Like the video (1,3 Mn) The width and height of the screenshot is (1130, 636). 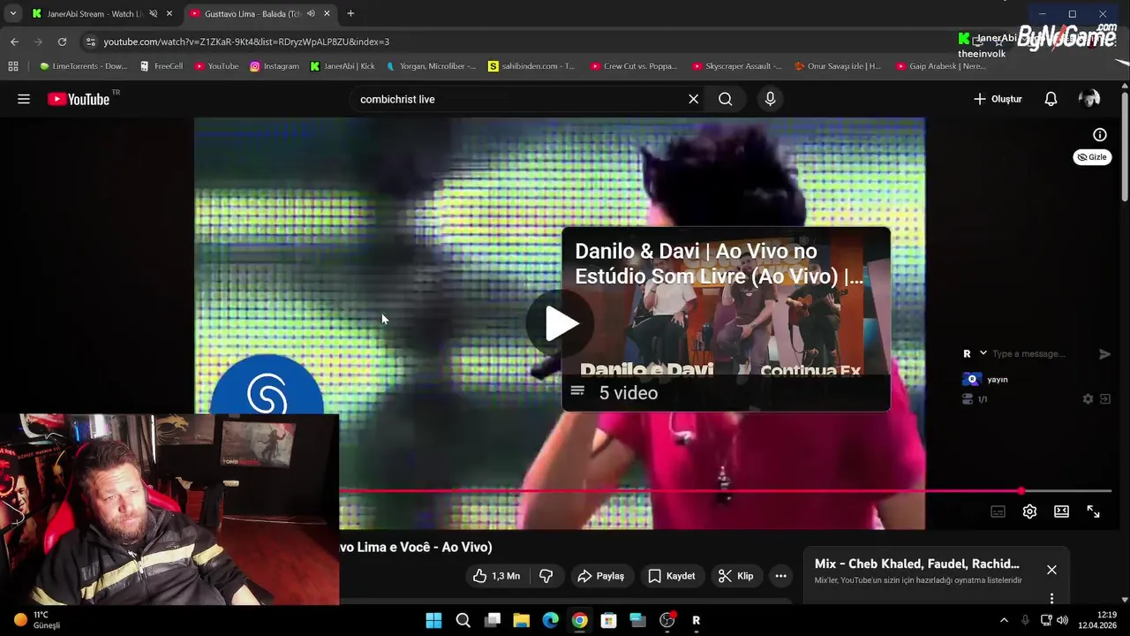tap(496, 576)
